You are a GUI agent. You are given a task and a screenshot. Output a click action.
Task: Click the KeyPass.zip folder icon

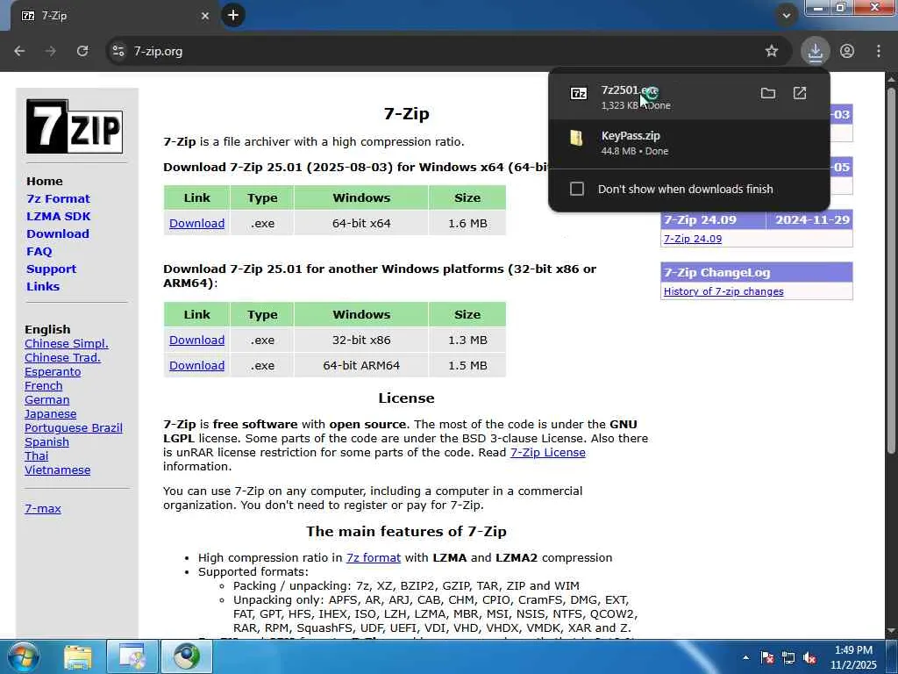577,138
